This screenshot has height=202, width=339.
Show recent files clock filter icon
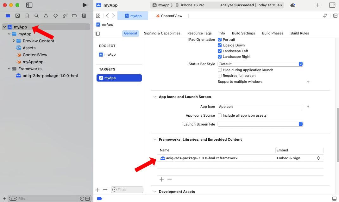[82, 199]
